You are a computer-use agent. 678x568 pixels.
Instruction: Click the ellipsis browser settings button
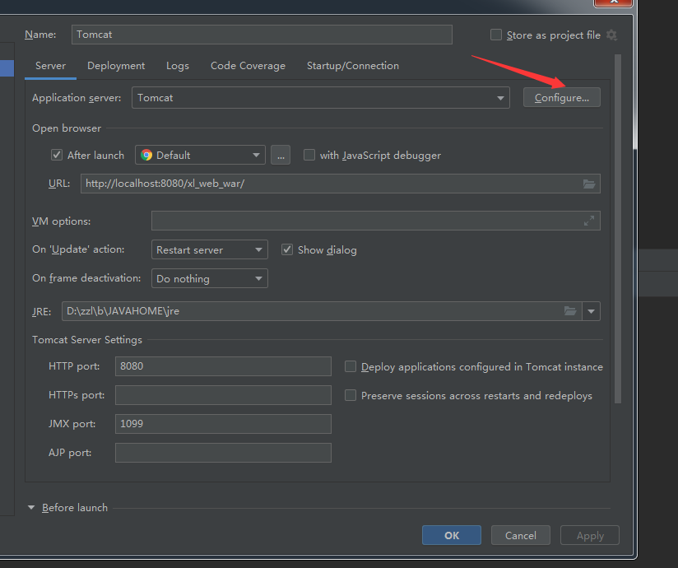[281, 155]
